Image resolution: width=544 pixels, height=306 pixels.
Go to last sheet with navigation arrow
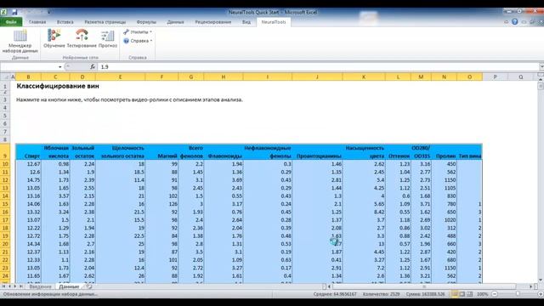click(20, 286)
